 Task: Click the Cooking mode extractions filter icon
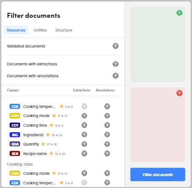[x=84, y=116]
